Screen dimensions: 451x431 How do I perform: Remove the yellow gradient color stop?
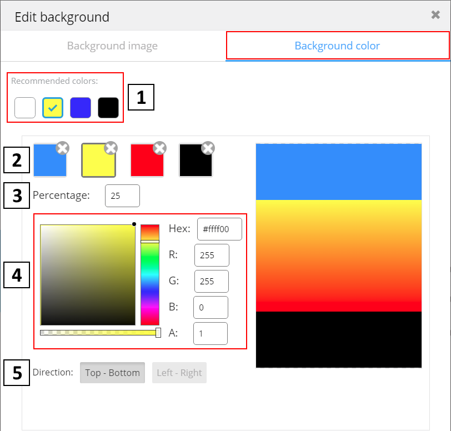pos(111,148)
